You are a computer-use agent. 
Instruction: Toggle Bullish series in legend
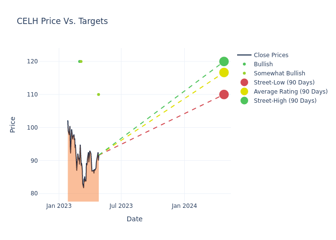pos(263,64)
